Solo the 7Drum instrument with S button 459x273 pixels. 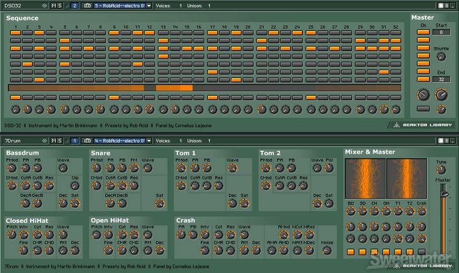(60, 140)
